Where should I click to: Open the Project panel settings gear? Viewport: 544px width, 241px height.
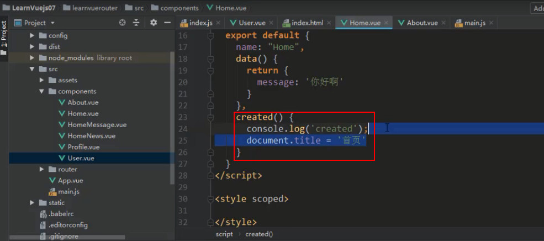[154, 23]
